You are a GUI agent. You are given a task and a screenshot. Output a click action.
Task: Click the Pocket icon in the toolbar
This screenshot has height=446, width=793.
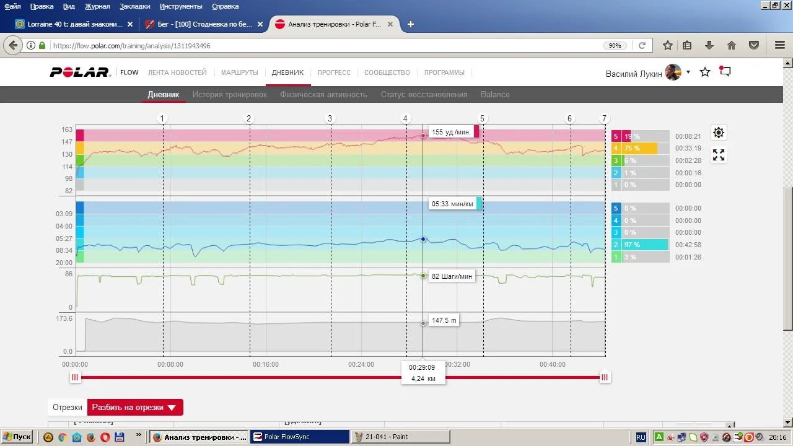tap(754, 45)
